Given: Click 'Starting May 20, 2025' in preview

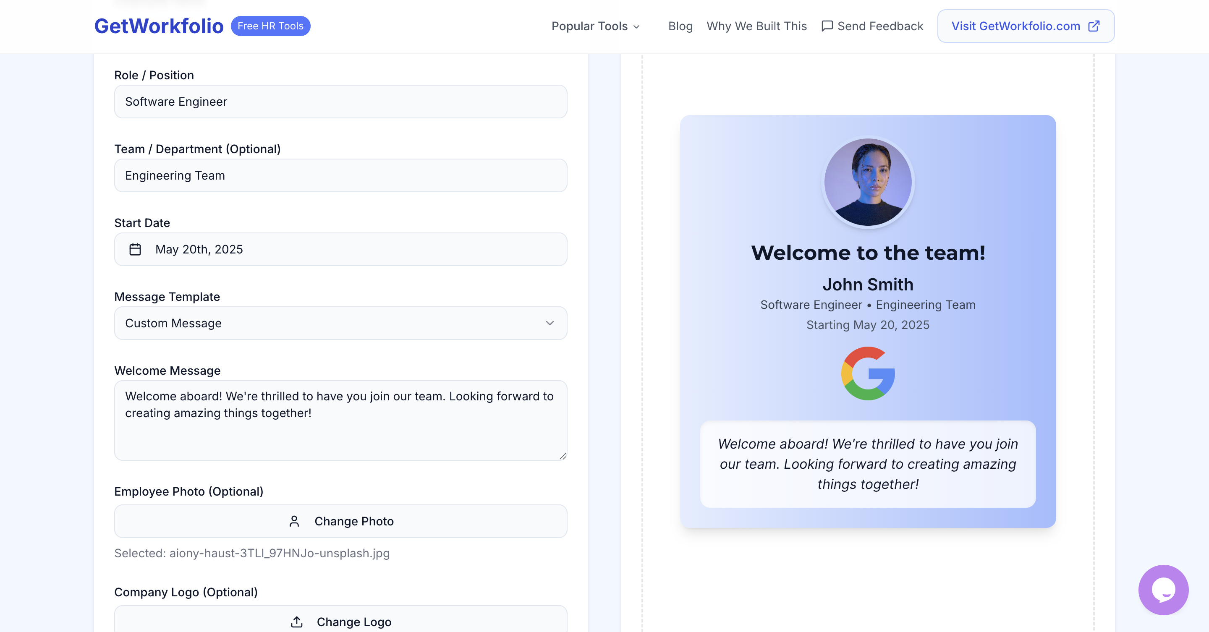Looking at the screenshot, I should pyautogui.click(x=868, y=325).
